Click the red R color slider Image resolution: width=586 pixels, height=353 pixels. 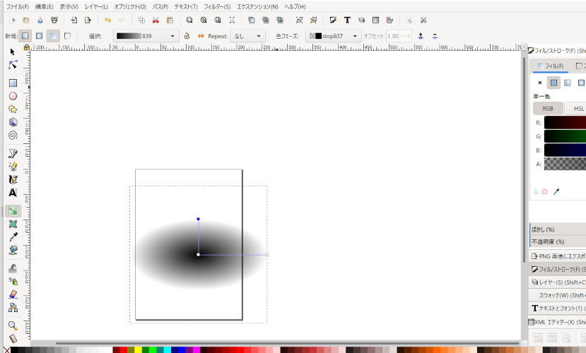click(x=565, y=122)
